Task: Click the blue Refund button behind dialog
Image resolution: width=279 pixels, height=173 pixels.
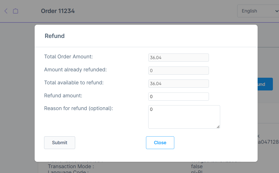Action: tap(265, 84)
